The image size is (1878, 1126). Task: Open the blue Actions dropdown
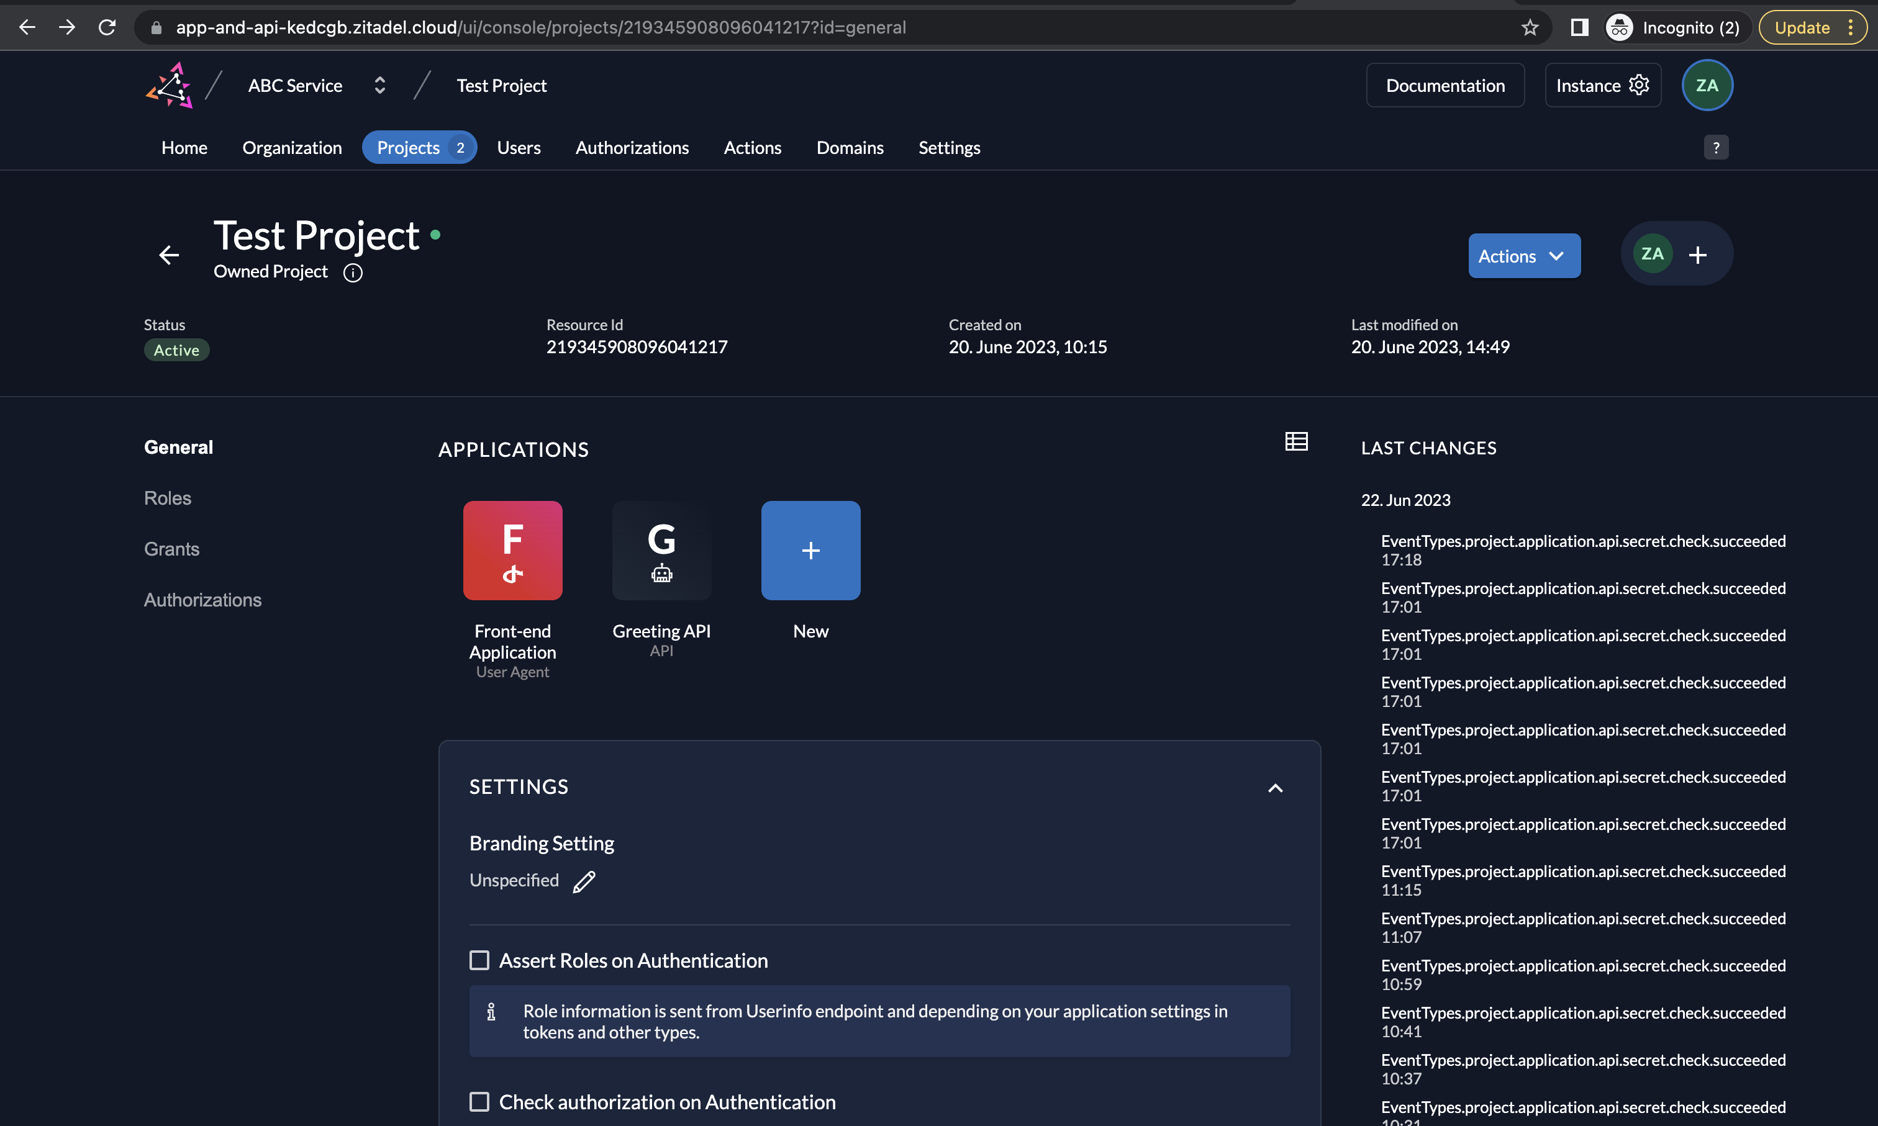point(1523,256)
